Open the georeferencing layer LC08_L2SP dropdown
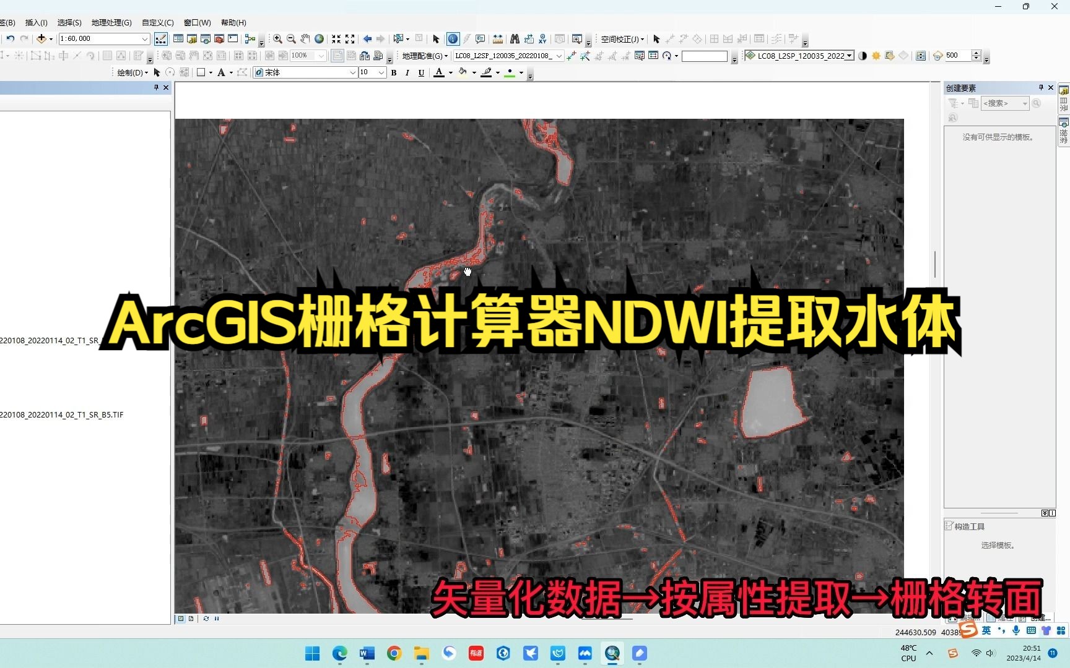This screenshot has height=668, width=1070. coord(559,56)
